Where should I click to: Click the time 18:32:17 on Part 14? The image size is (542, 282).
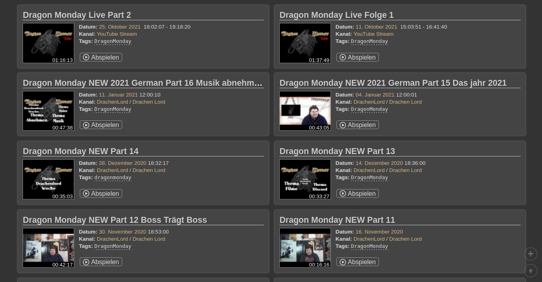pos(158,163)
